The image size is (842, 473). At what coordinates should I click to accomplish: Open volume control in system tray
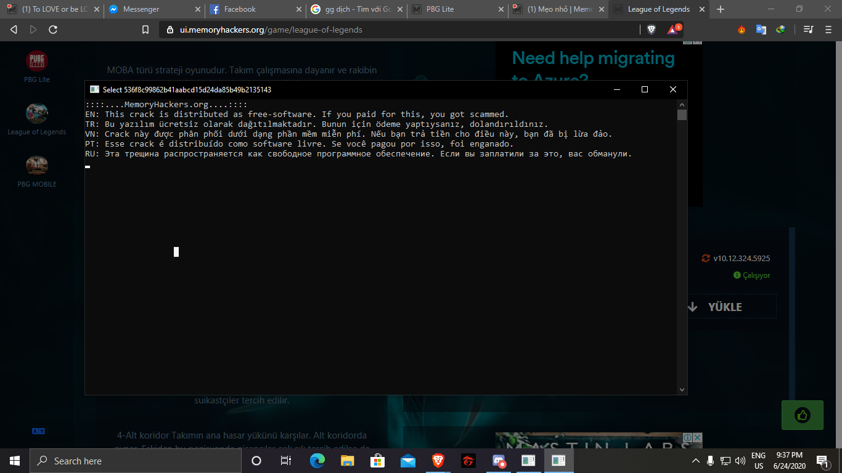740,461
